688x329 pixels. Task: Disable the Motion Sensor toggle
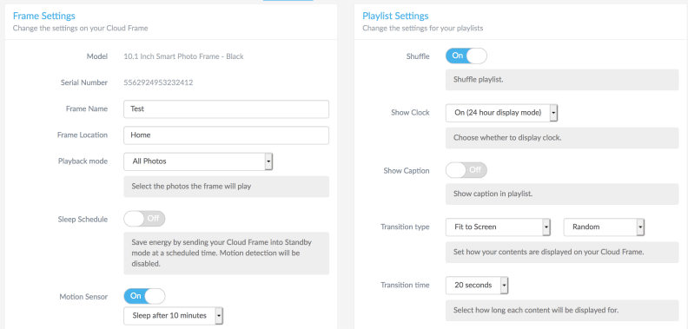[144, 296]
